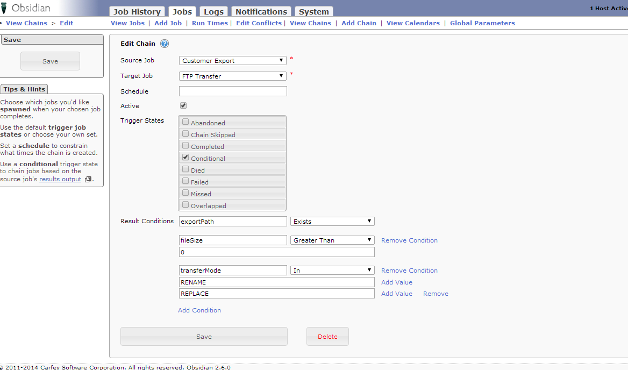Open Global Parameters from the submenu
Screen dimensions: 628x370
[482, 23]
